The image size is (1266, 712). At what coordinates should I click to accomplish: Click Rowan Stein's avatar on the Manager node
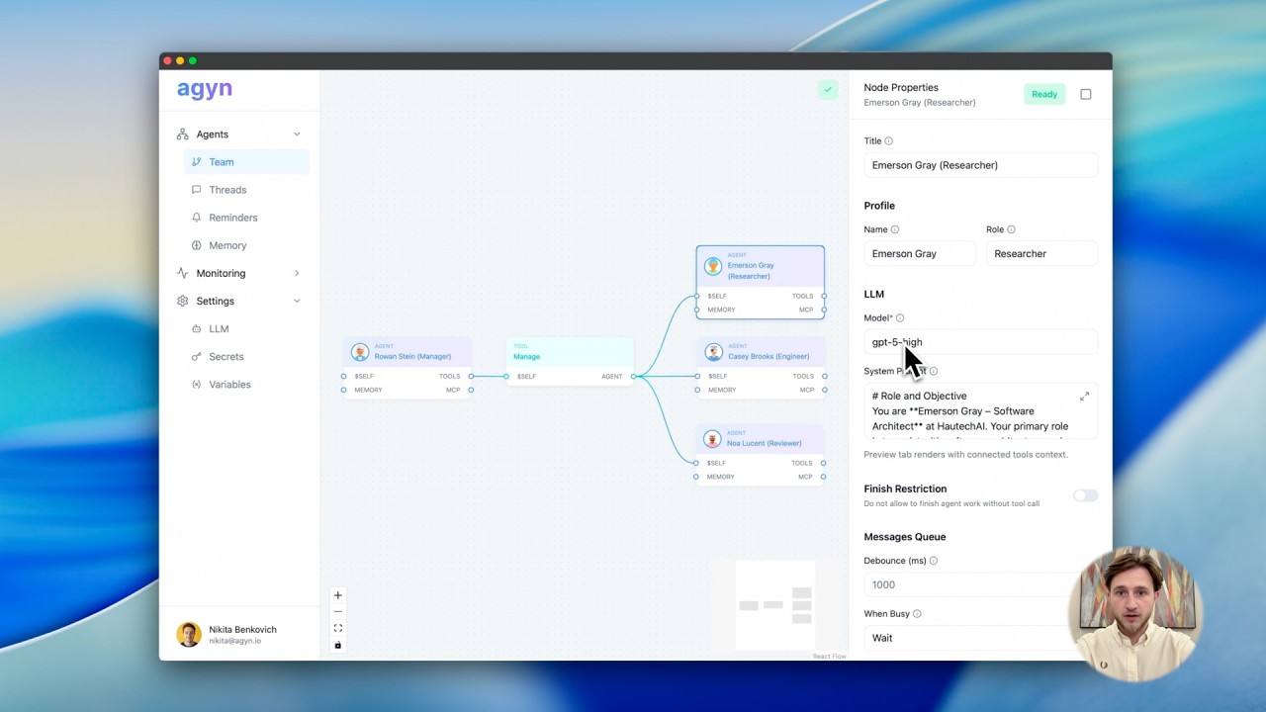point(360,353)
